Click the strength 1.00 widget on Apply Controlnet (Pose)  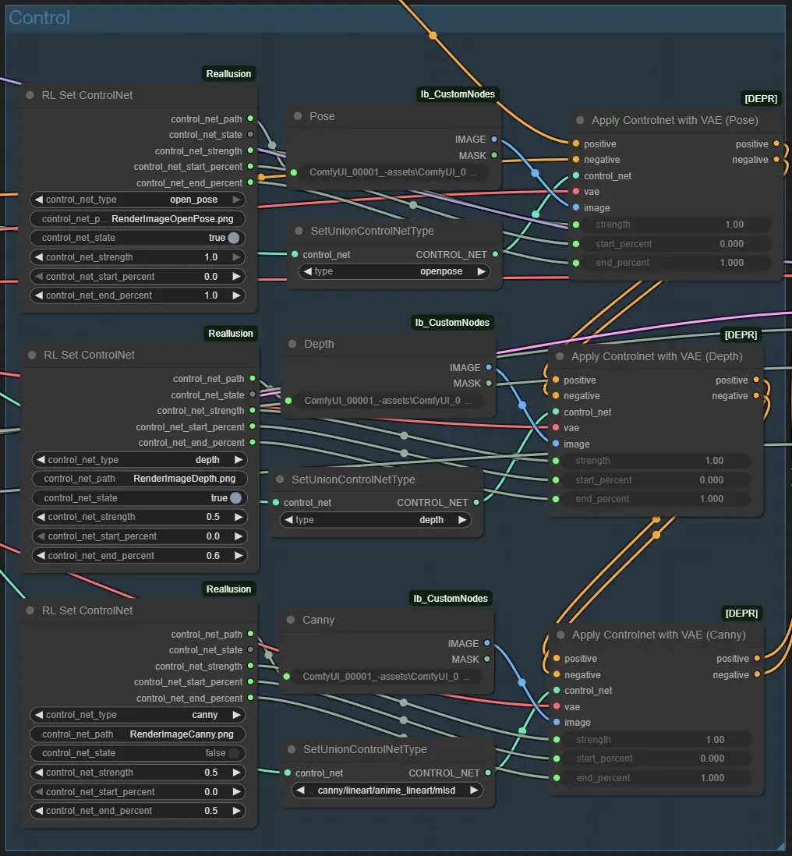[675, 225]
